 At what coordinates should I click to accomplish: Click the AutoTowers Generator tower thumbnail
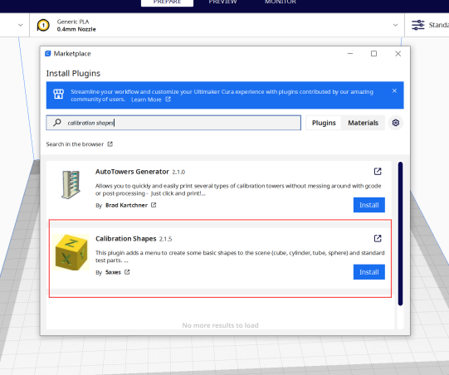[x=71, y=185]
